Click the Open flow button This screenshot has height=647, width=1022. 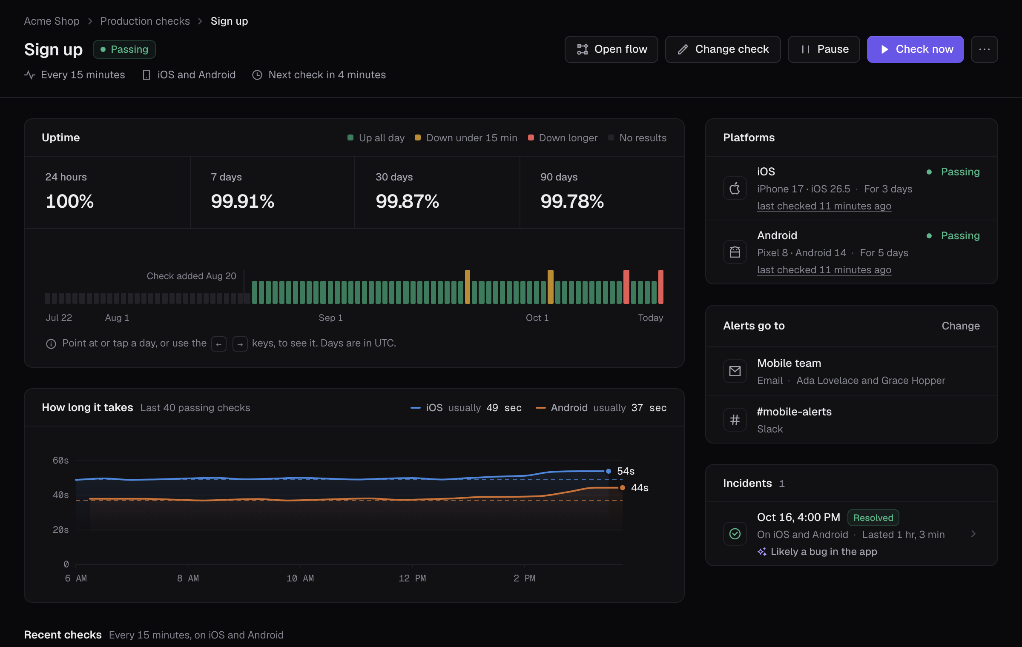[x=611, y=49]
